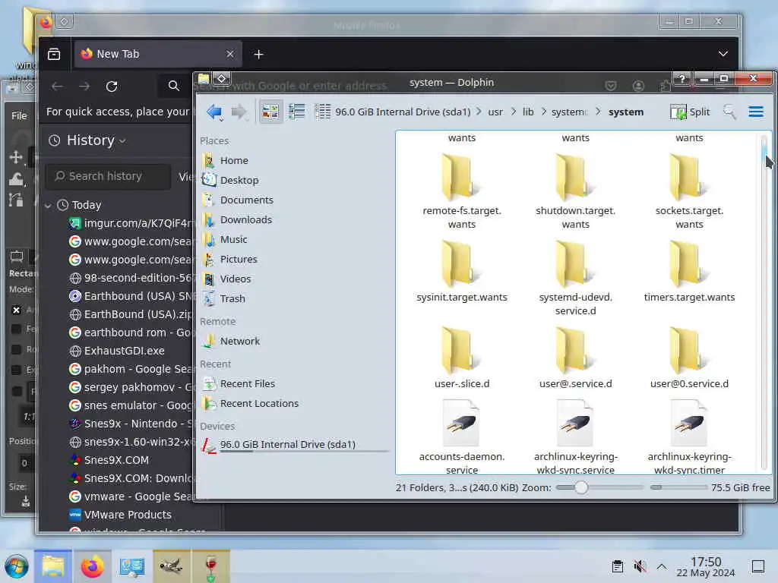This screenshot has height=583, width=778.
Task: Select user-.slice.d folder
Action: click(x=461, y=358)
